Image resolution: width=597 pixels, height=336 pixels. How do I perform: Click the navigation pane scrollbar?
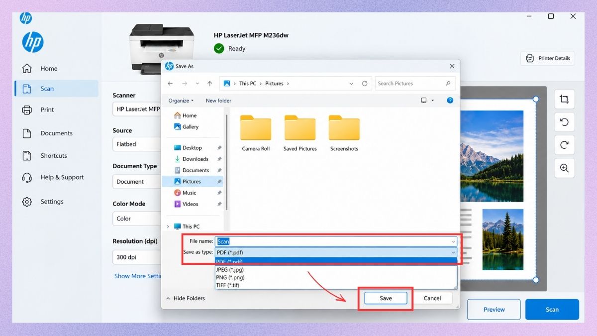pyautogui.click(x=227, y=162)
